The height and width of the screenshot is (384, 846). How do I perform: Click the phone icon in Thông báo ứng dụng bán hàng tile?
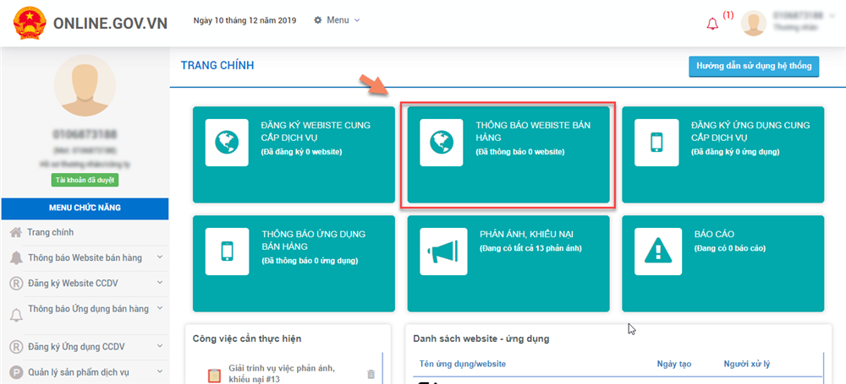[226, 251]
